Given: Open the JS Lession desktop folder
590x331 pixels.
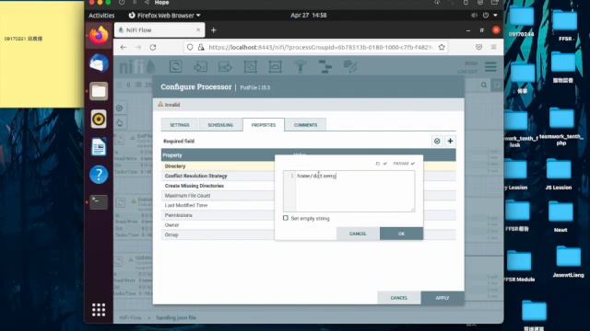Looking at the screenshot, I should pyautogui.click(x=559, y=175).
